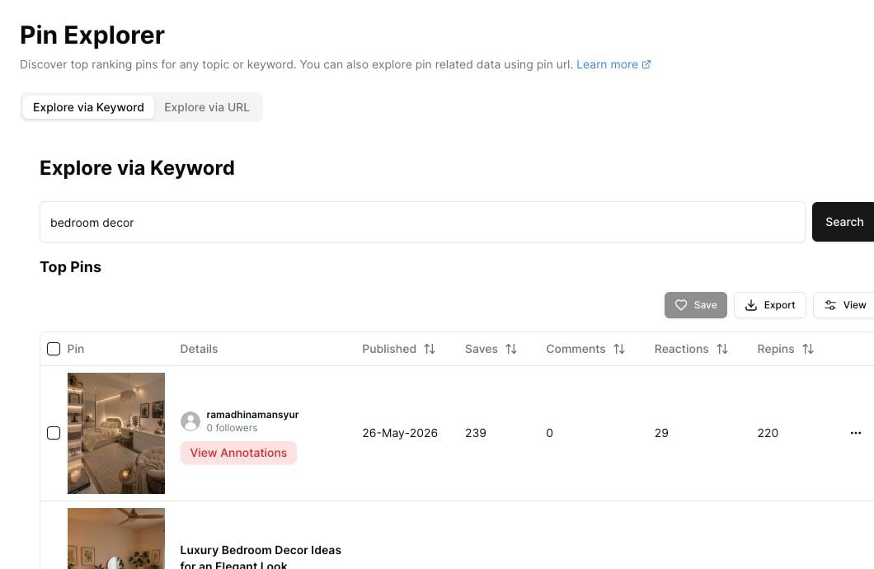Open the ramadhinamansyur bedroom pin thumbnail

pos(116,433)
